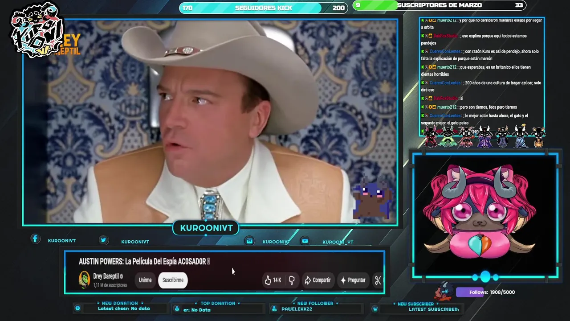Click the Suscribirme button
This screenshot has width=570, height=321.
173,280
